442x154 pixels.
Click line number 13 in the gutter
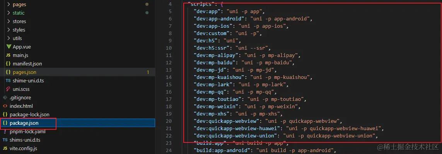point(169,70)
